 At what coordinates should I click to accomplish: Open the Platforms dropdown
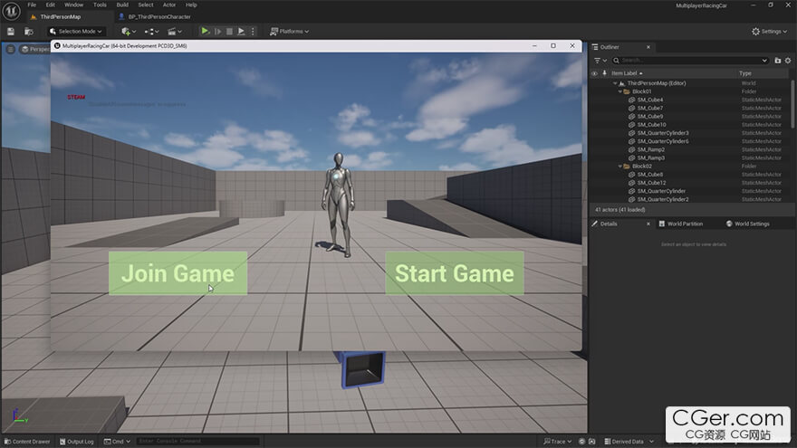coord(289,32)
